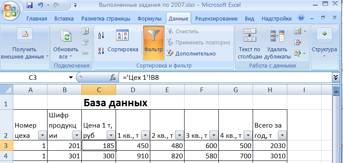Click the Name Box showing C3
The width and height of the screenshot is (343, 163).
coord(33,77)
